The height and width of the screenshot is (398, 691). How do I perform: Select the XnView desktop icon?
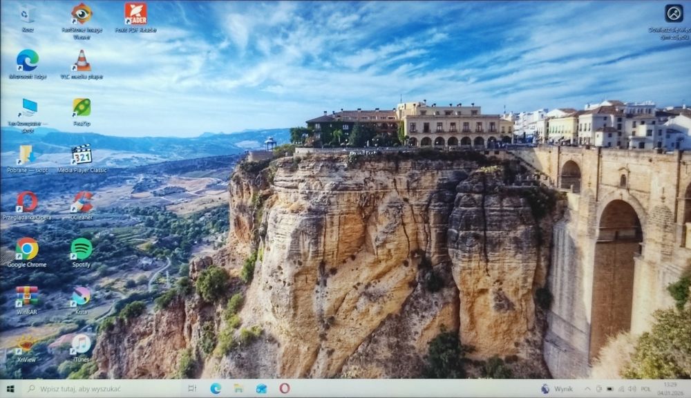pyautogui.click(x=26, y=348)
